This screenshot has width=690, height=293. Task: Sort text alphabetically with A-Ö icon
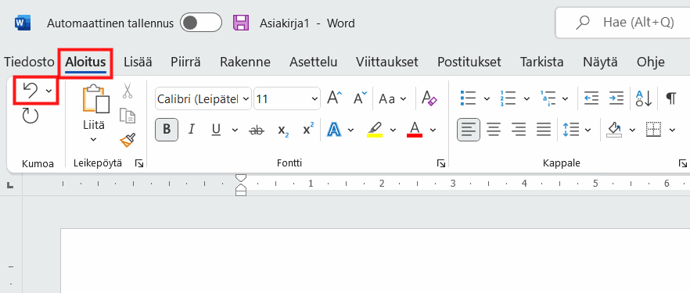pyautogui.click(x=644, y=98)
